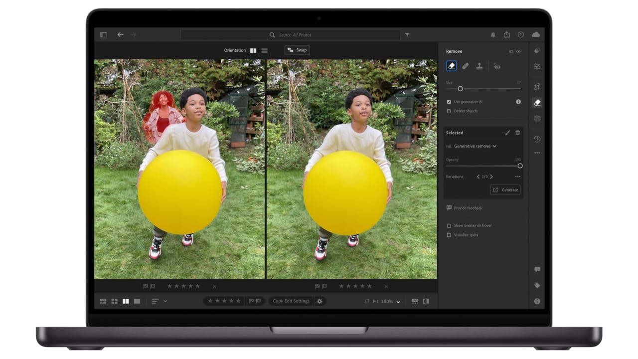
Task: Click the Swap button
Action: coord(297,50)
